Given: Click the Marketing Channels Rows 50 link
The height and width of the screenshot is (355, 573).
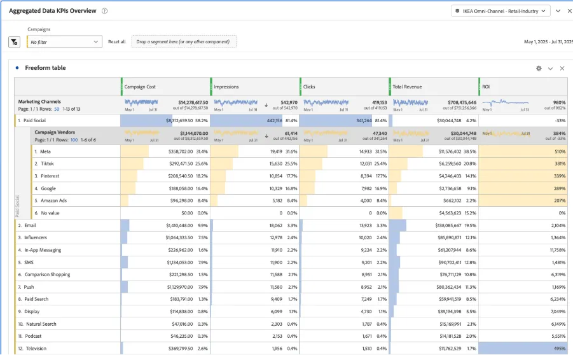Looking at the screenshot, I should pyautogui.click(x=57, y=109).
